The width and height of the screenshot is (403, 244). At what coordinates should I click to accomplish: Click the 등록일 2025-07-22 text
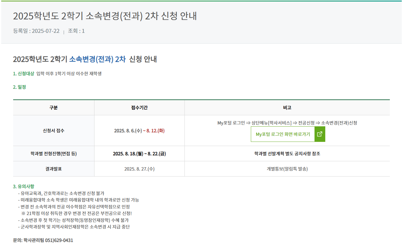pyautogui.click(x=36, y=31)
